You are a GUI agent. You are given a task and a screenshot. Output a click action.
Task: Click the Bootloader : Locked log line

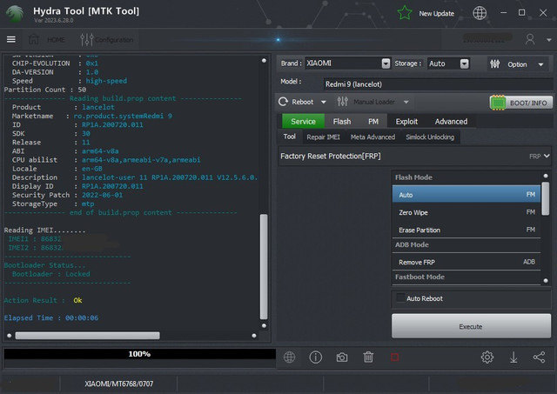click(50, 274)
